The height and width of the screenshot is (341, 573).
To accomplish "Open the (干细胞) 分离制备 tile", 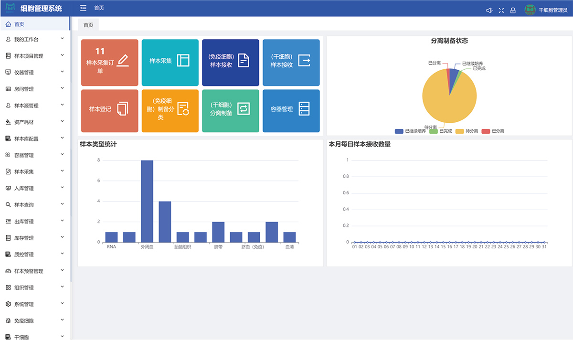I will [231, 109].
